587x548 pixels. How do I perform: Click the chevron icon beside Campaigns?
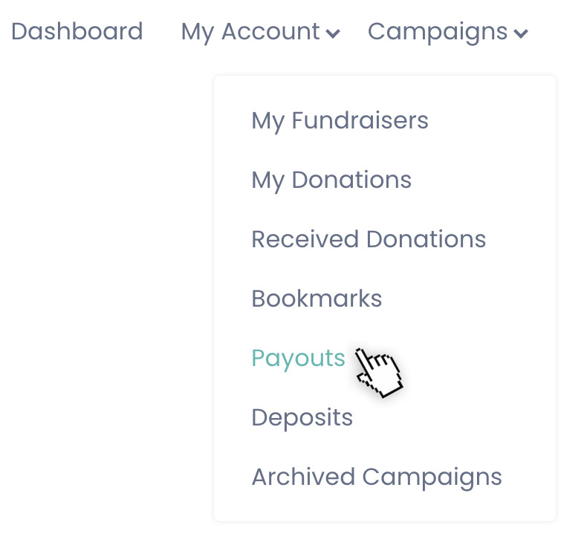click(x=521, y=34)
